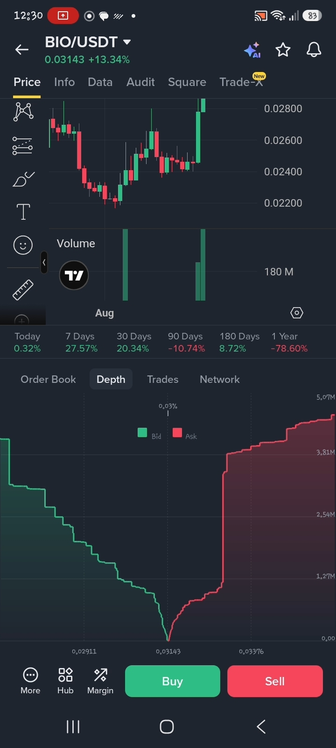Switch to the Info tab
The width and height of the screenshot is (336, 748).
[x=64, y=82]
